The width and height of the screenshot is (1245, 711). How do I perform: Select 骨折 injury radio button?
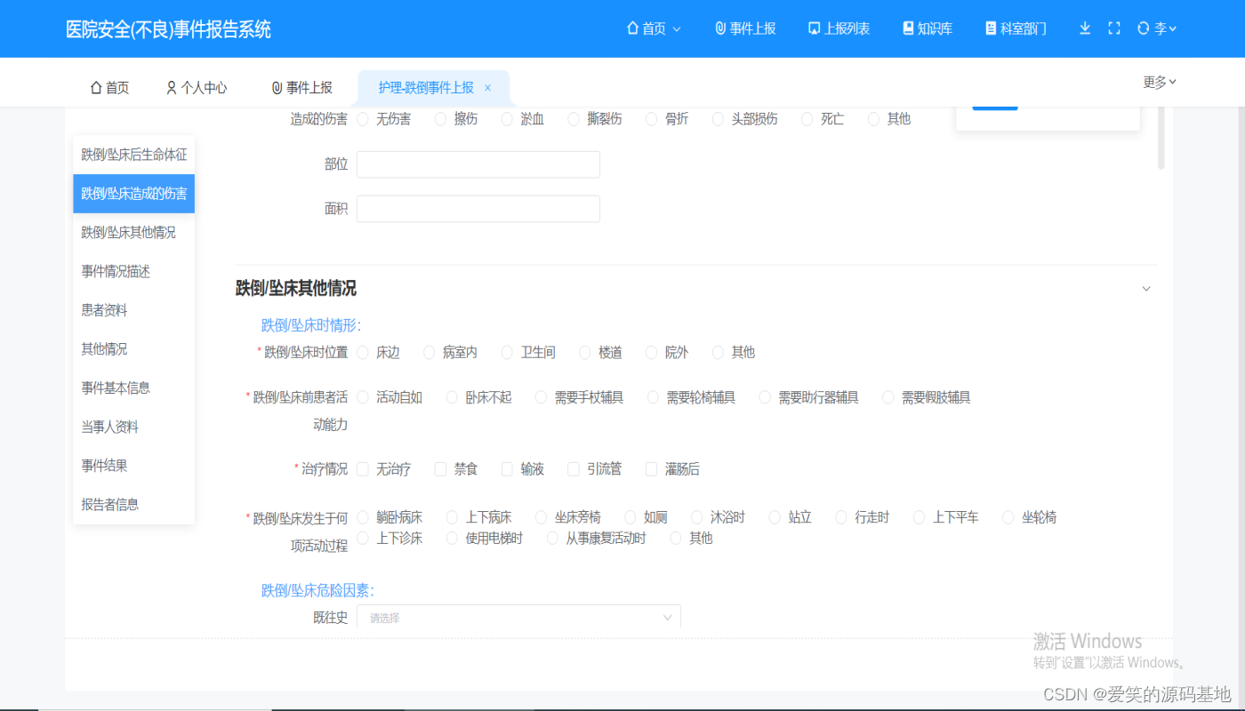coord(652,119)
